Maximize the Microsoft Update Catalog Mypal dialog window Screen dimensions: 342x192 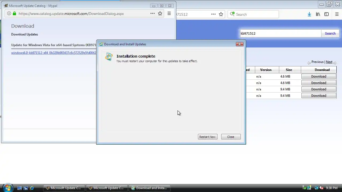[x=162, y=6]
